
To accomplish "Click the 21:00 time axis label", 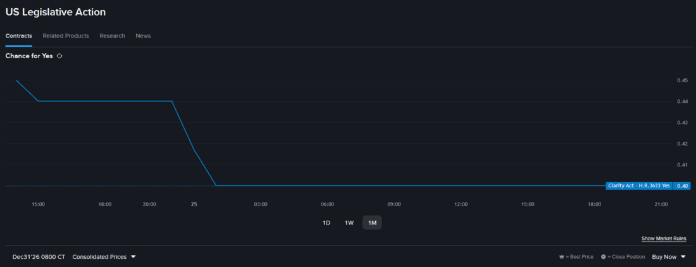I will click(x=661, y=204).
